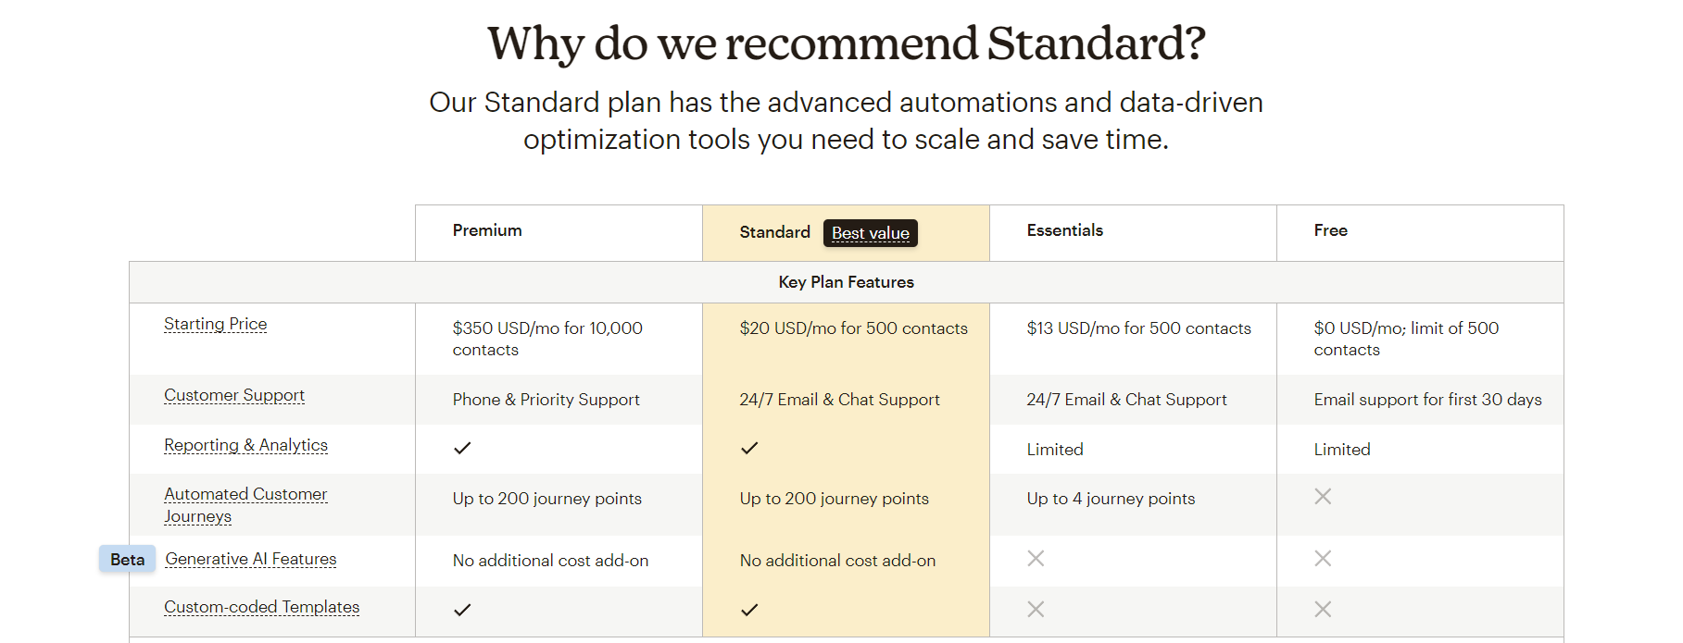This screenshot has width=1683, height=643.
Task: Click the Free plan X for Custom-coded Templates
Action: tap(1323, 610)
